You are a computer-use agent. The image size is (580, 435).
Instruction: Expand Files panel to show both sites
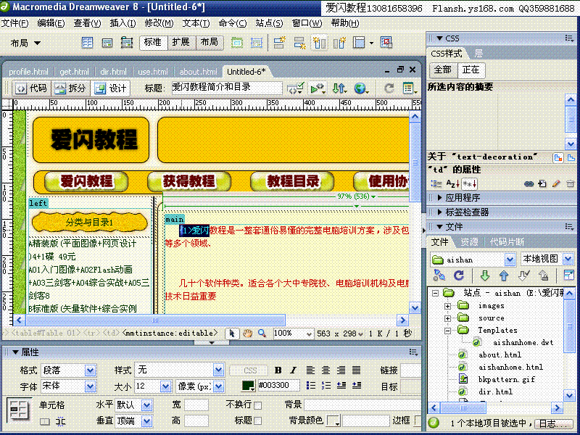(x=568, y=275)
